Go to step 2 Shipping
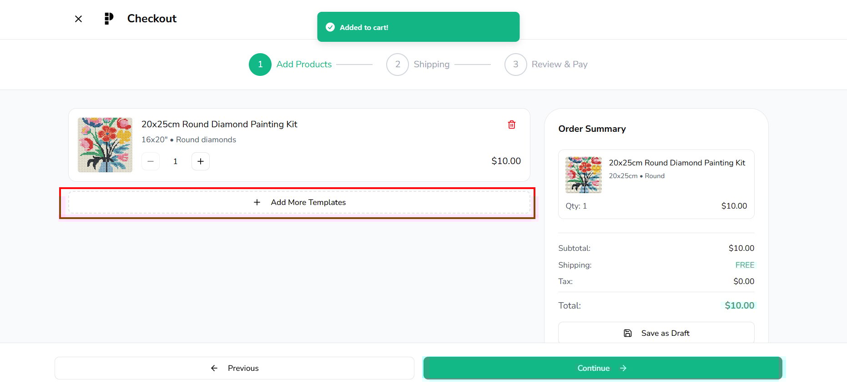This screenshot has height=389, width=847. click(398, 65)
